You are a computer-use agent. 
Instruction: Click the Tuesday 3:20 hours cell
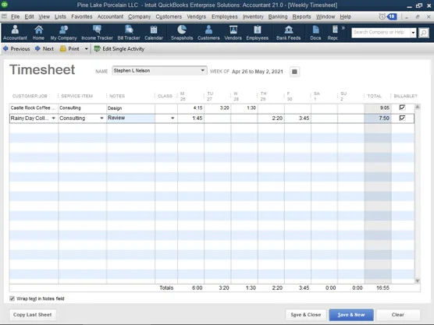click(217, 108)
